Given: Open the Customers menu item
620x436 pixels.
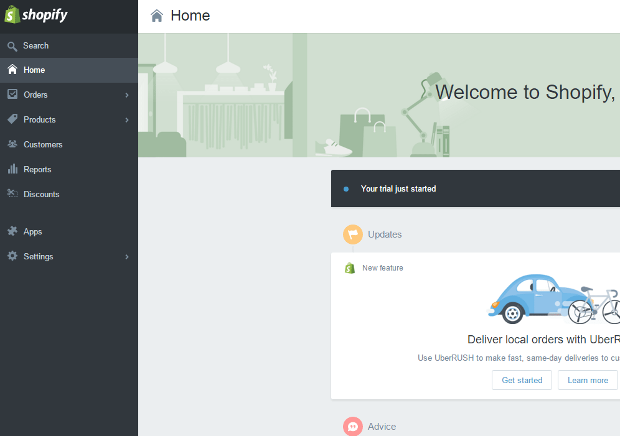Looking at the screenshot, I should coord(69,144).
